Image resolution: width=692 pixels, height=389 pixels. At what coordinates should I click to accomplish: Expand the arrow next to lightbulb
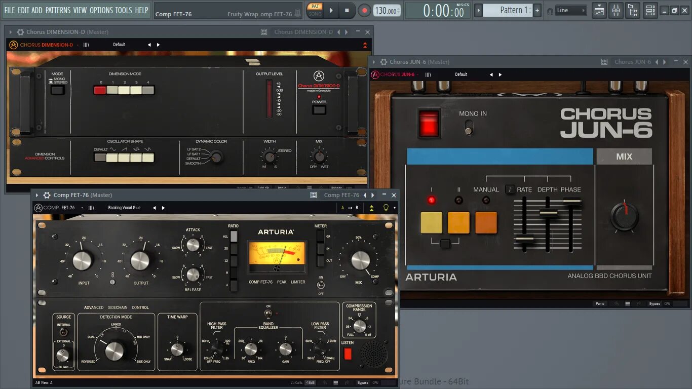(x=395, y=208)
